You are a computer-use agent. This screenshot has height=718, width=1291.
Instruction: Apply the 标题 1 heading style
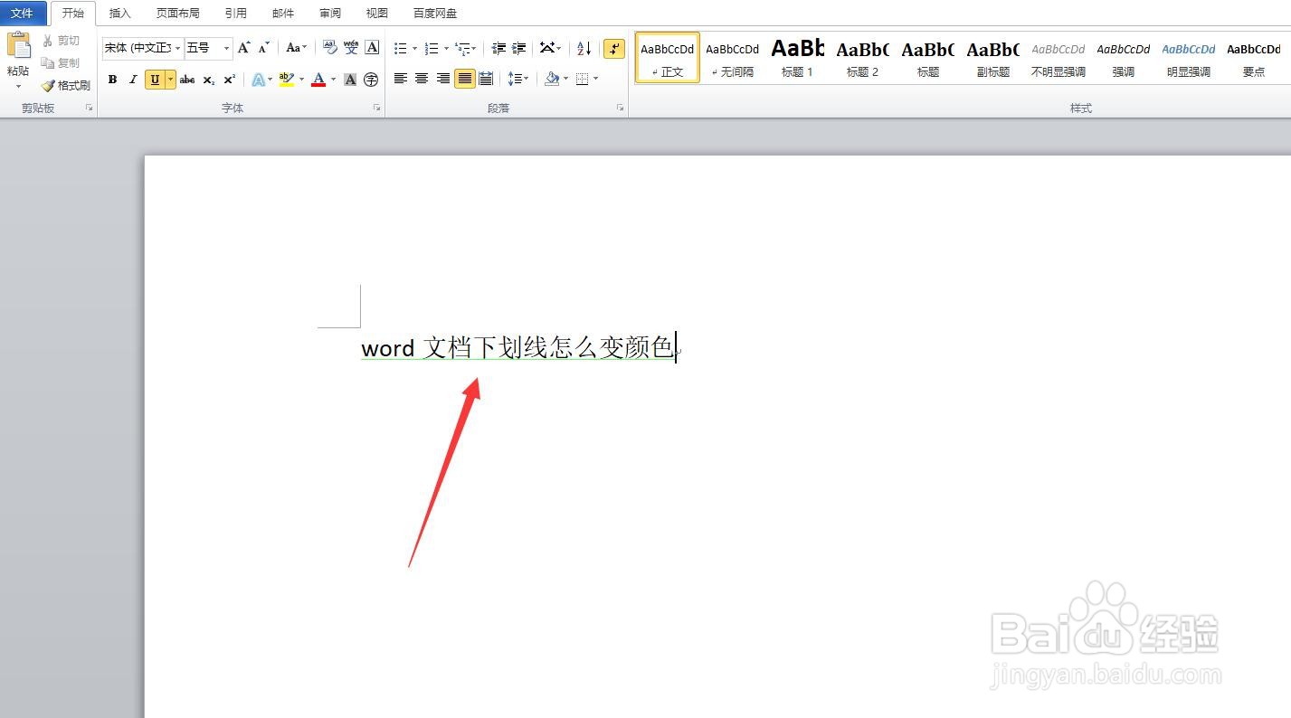click(798, 58)
